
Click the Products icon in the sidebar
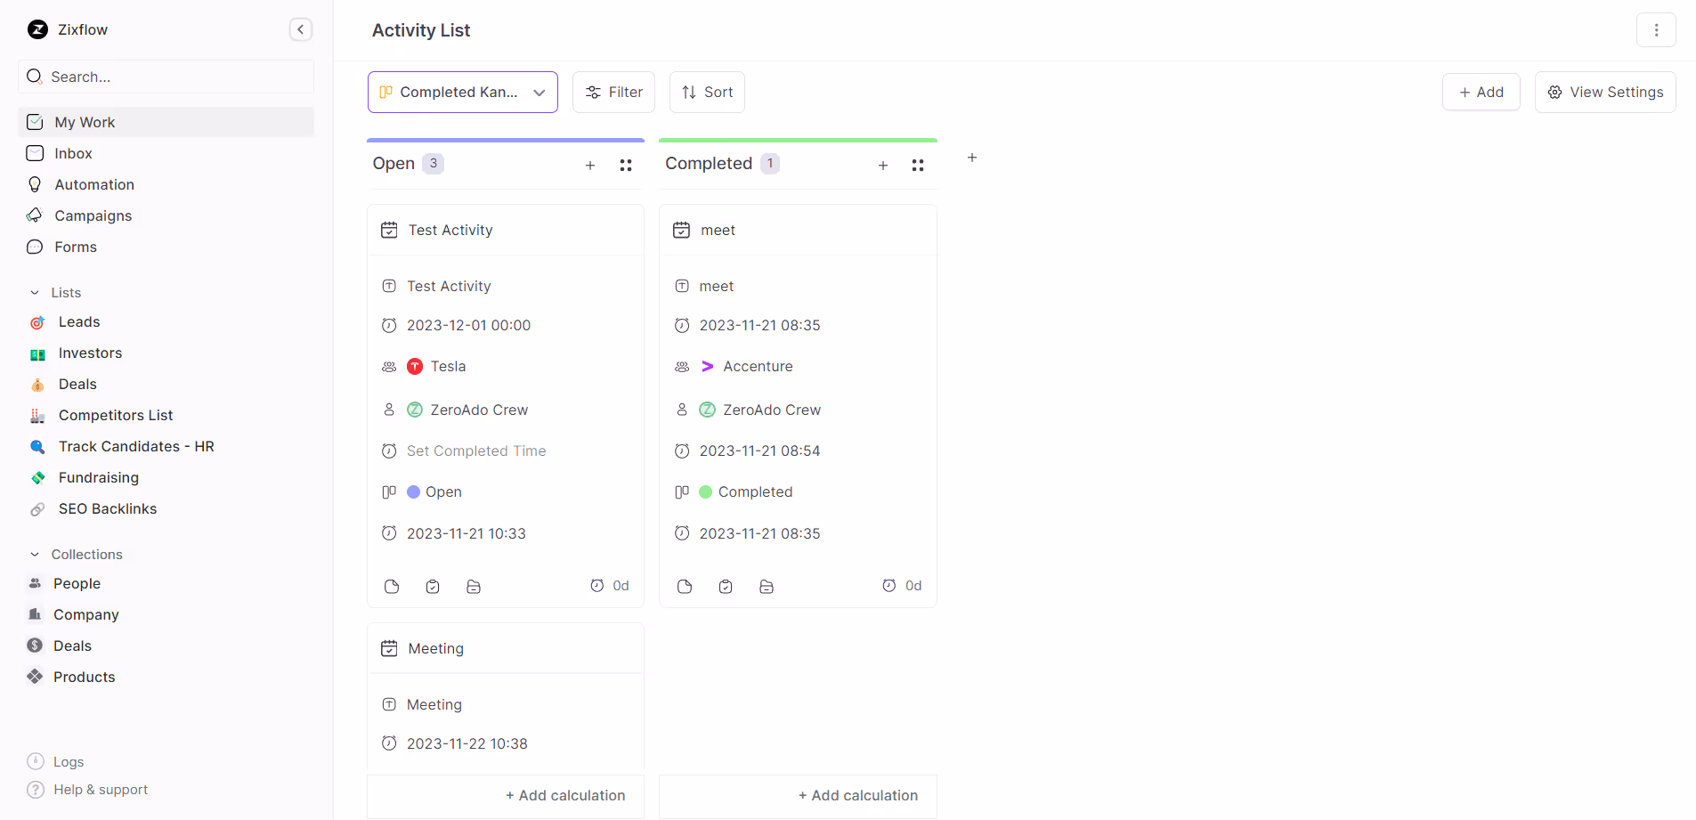point(35,677)
